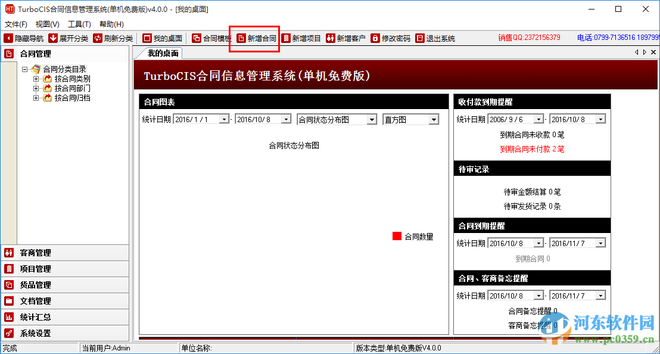Click the 到期合同未付款 2笔 link
This screenshot has width=660, height=354.
[x=532, y=150]
